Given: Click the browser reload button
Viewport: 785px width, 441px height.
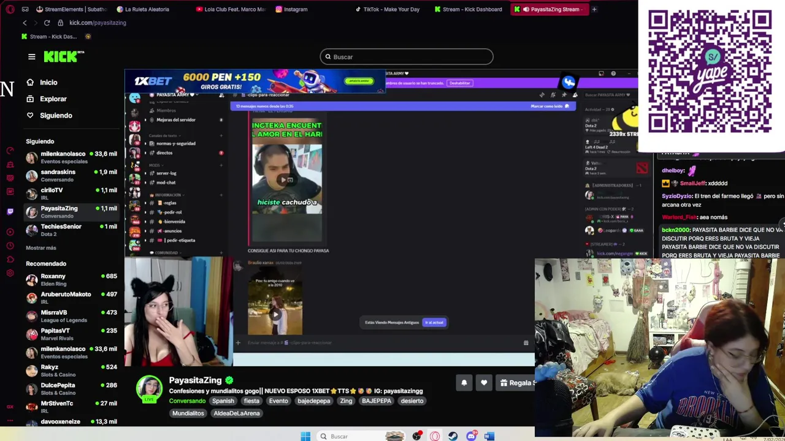Looking at the screenshot, I should coord(47,23).
